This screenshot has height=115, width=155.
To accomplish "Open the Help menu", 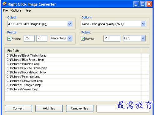I will (x=28, y=10).
